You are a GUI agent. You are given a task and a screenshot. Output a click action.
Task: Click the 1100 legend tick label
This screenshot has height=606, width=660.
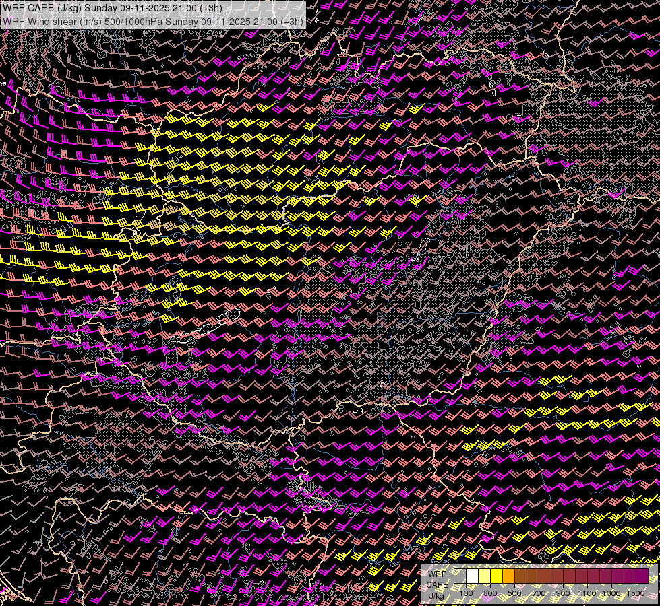(x=587, y=593)
